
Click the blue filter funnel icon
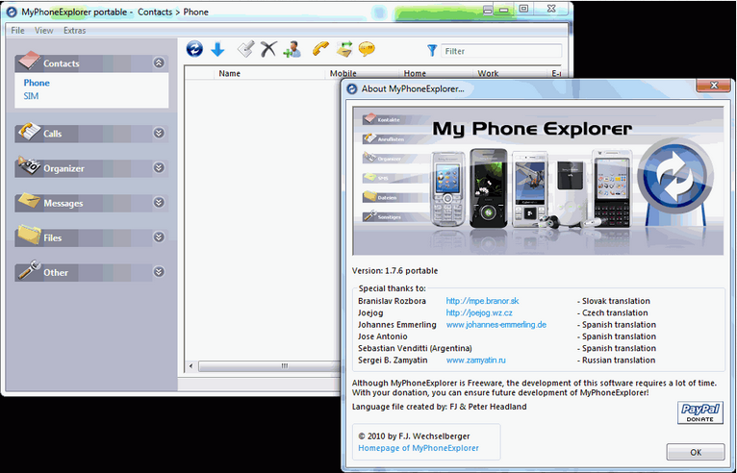432,50
